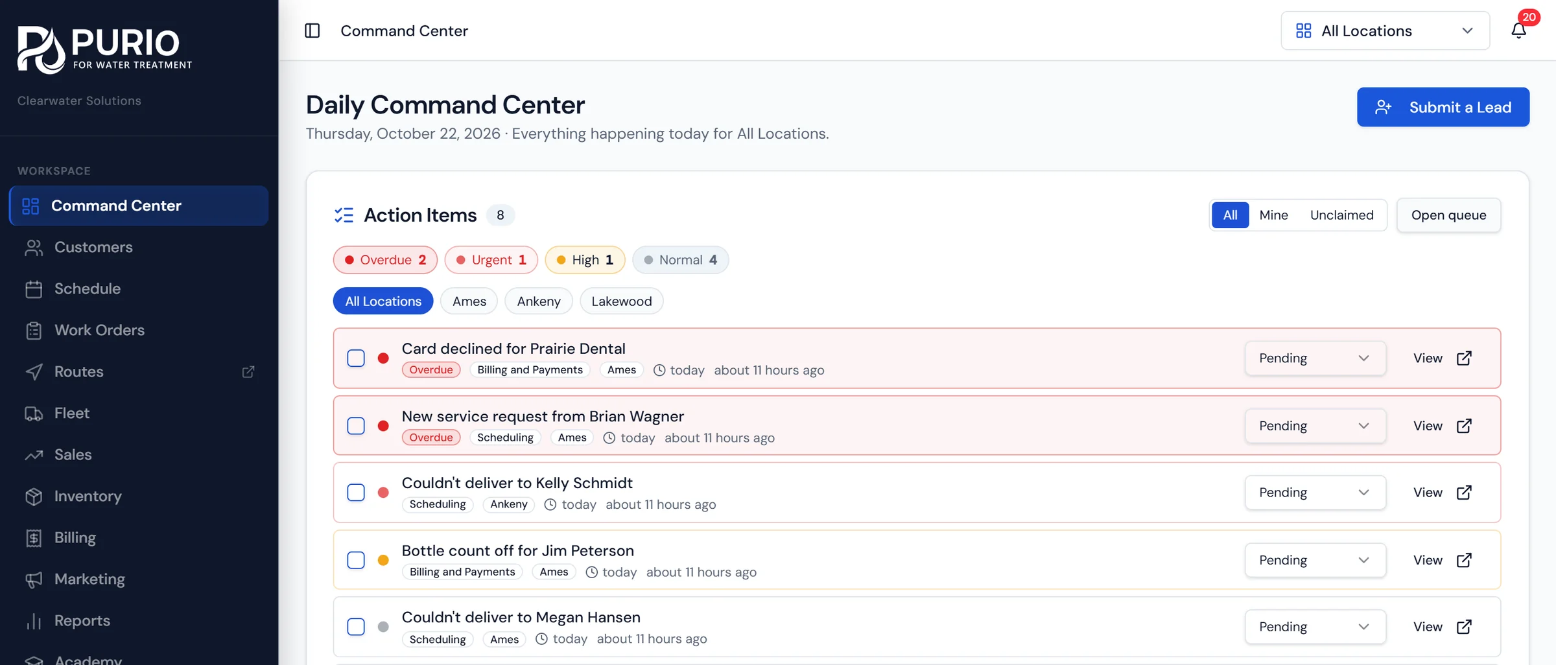1556x665 pixels.
Task: Toggle the Normal 4 priority filter
Action: tap(680, 260)
